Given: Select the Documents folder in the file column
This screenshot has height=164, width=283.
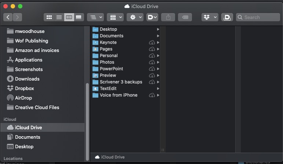Looking at the screenshot, I should [x=126, y=36].
